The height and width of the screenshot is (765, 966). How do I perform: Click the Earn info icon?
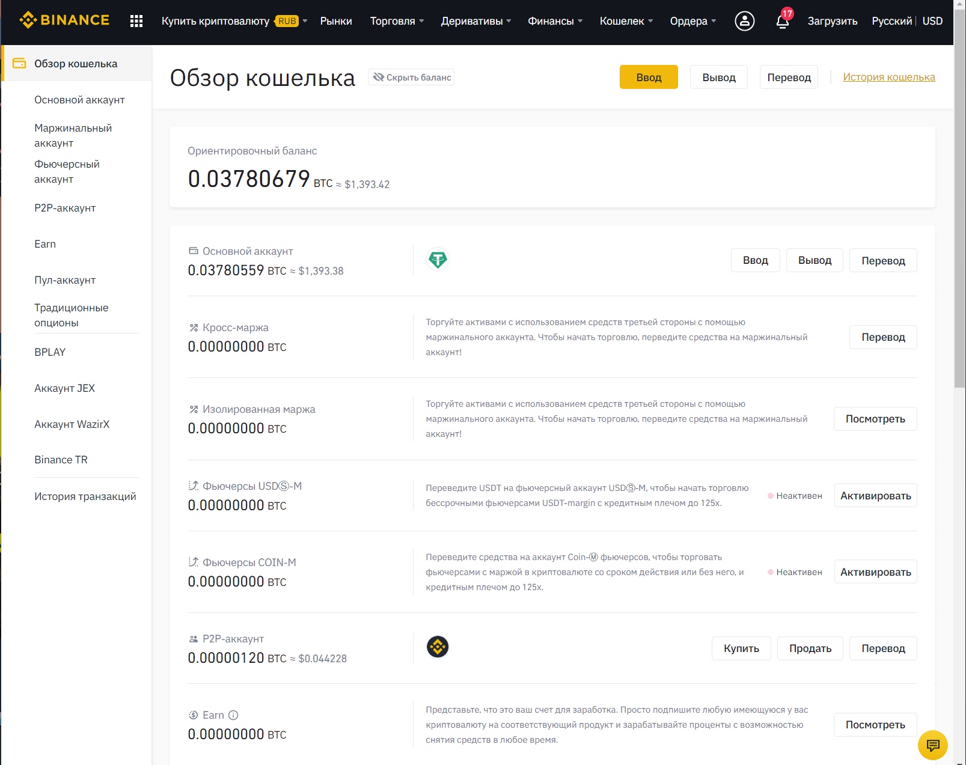234,715
